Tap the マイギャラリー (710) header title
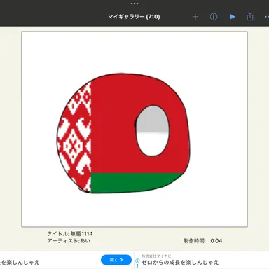This screenshot has height=269, width=269. coord(134,17)
